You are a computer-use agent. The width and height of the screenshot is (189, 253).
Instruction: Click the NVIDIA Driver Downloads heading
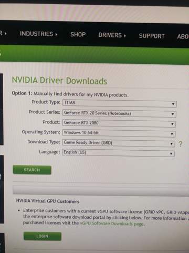pyautogui.click(x=59, y=81)
